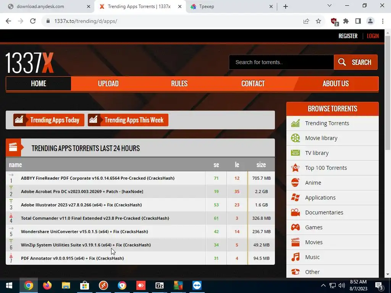This screenshot has height=293, width=391.
Task: Open Total Commander v11.0 torrent
Action: pos(95,218)
